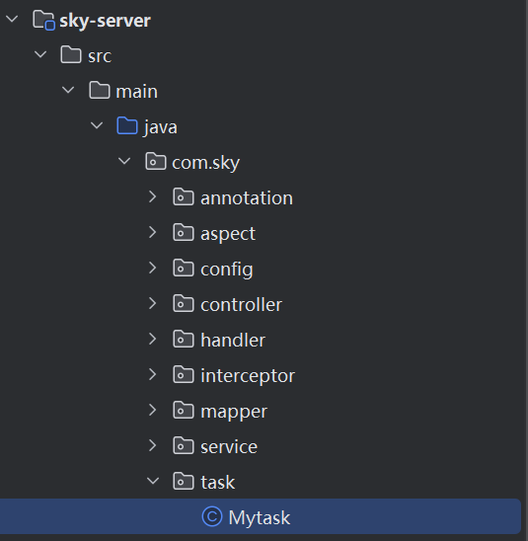Select the handler package label
The image size is (528, 541).
click(x=233, y=340)
